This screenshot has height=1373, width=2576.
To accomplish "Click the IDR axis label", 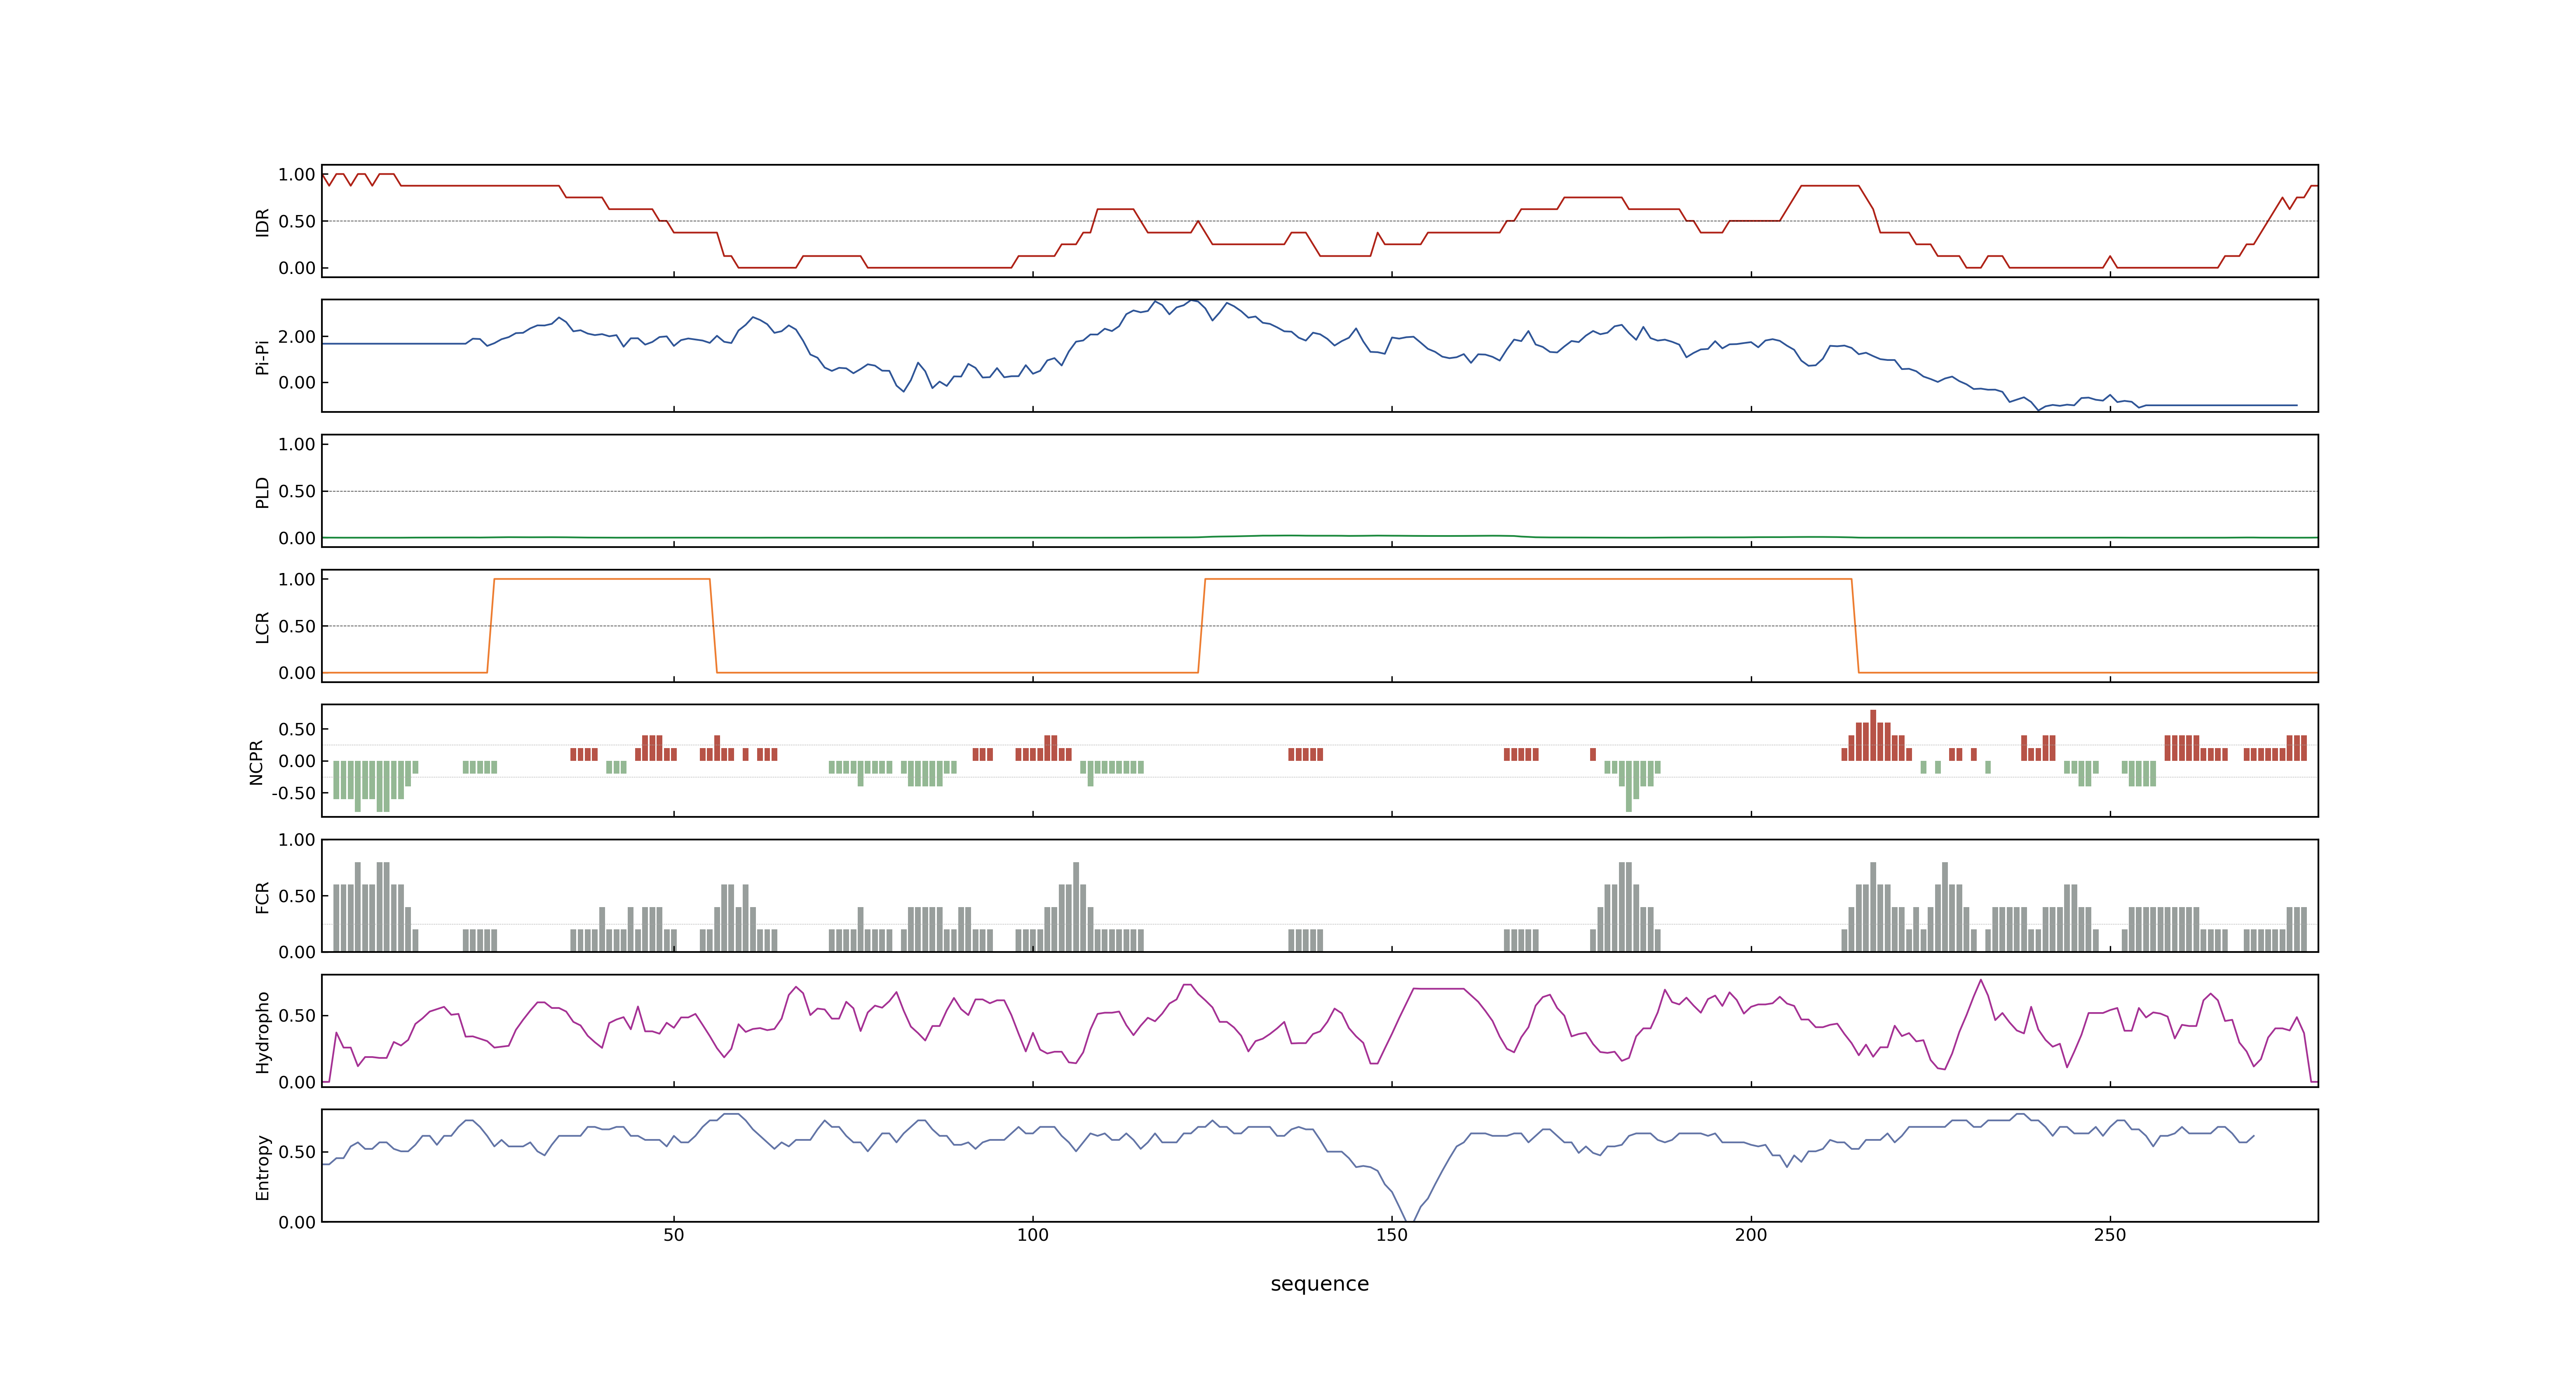I will click(x=263, y=222).
